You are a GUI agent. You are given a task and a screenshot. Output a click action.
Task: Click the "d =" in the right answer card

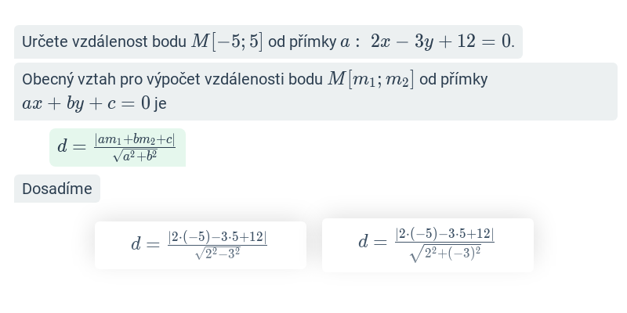click(372, 242)
